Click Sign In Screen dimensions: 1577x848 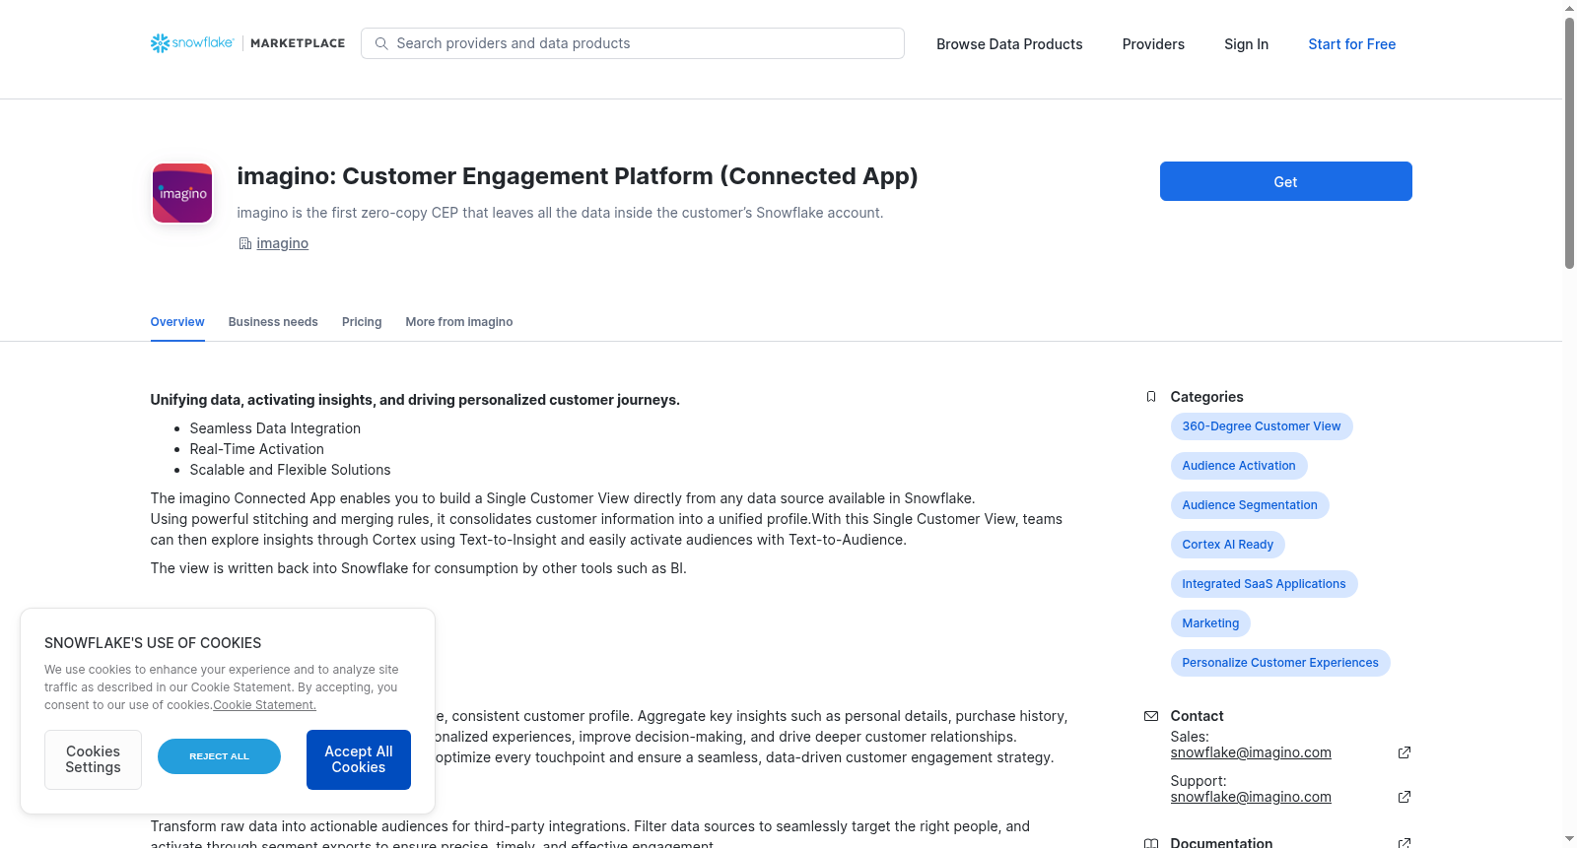[1246, 44]
